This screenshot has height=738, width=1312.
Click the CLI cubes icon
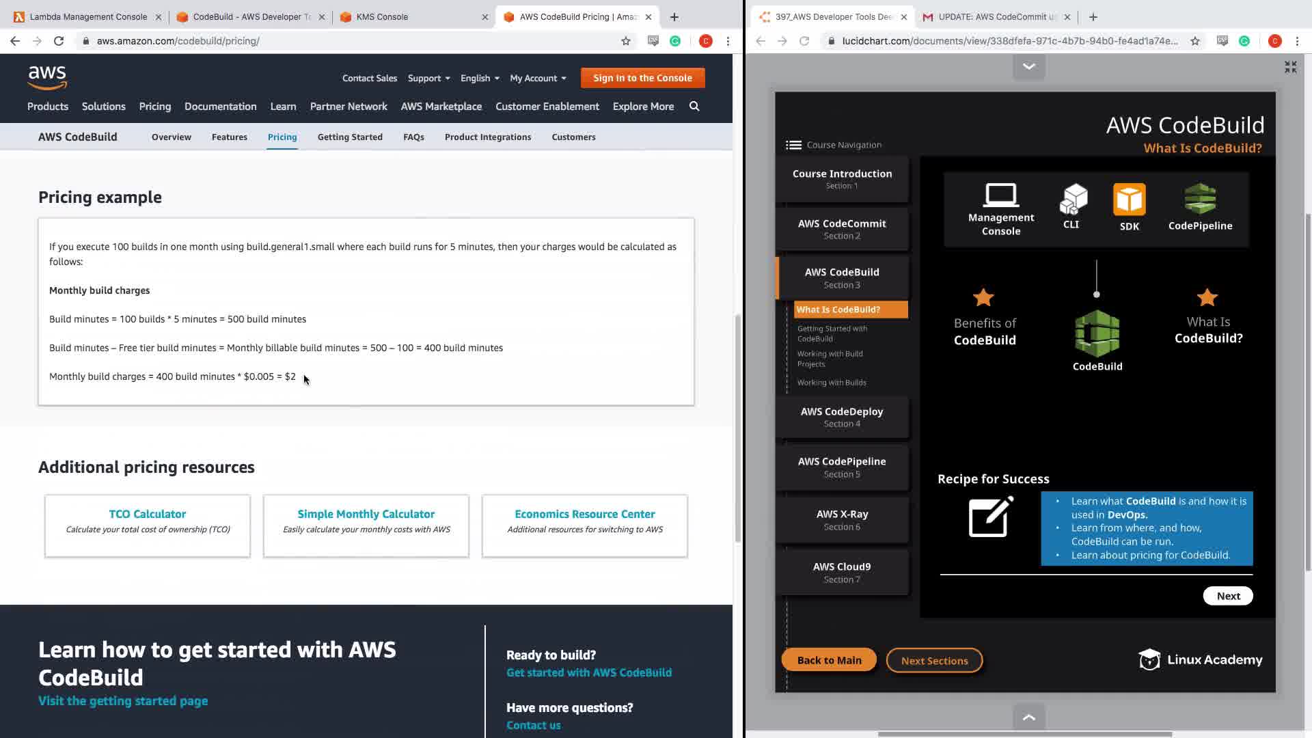pos(1073,199)
